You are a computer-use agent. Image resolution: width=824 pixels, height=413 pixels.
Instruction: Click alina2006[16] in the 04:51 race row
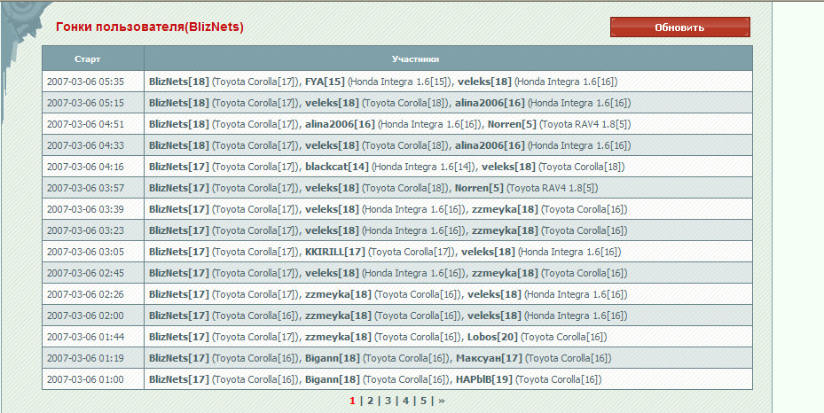pos(340,124)
